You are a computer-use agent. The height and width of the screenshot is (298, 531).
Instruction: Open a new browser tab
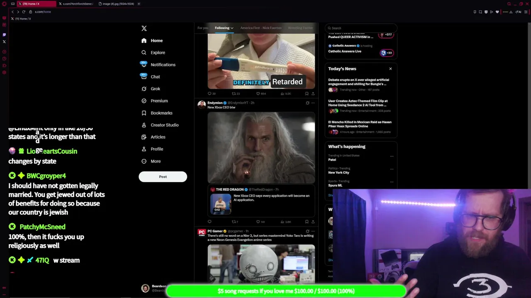139,4
